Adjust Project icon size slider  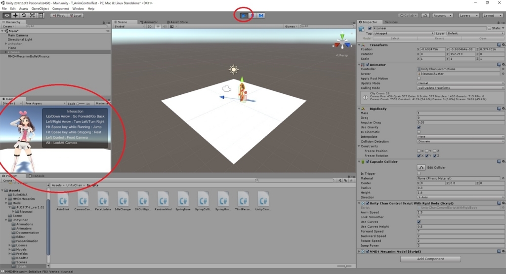coord(345,266)
